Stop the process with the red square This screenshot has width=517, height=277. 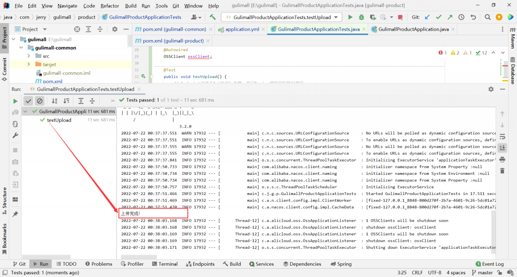[400, 17]
